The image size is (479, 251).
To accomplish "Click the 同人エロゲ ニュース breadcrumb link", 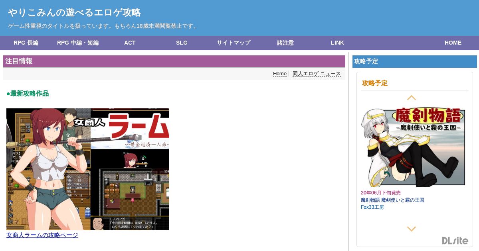I will pyautogui.click(x=317, y=74).
